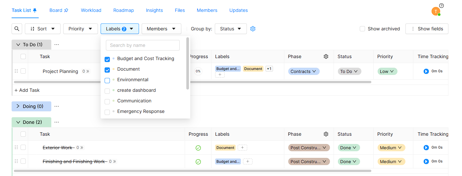This screenshot has width=462, height=176.
Task: Open the Priority filter dropdown
Action: (x=80, y=29)
